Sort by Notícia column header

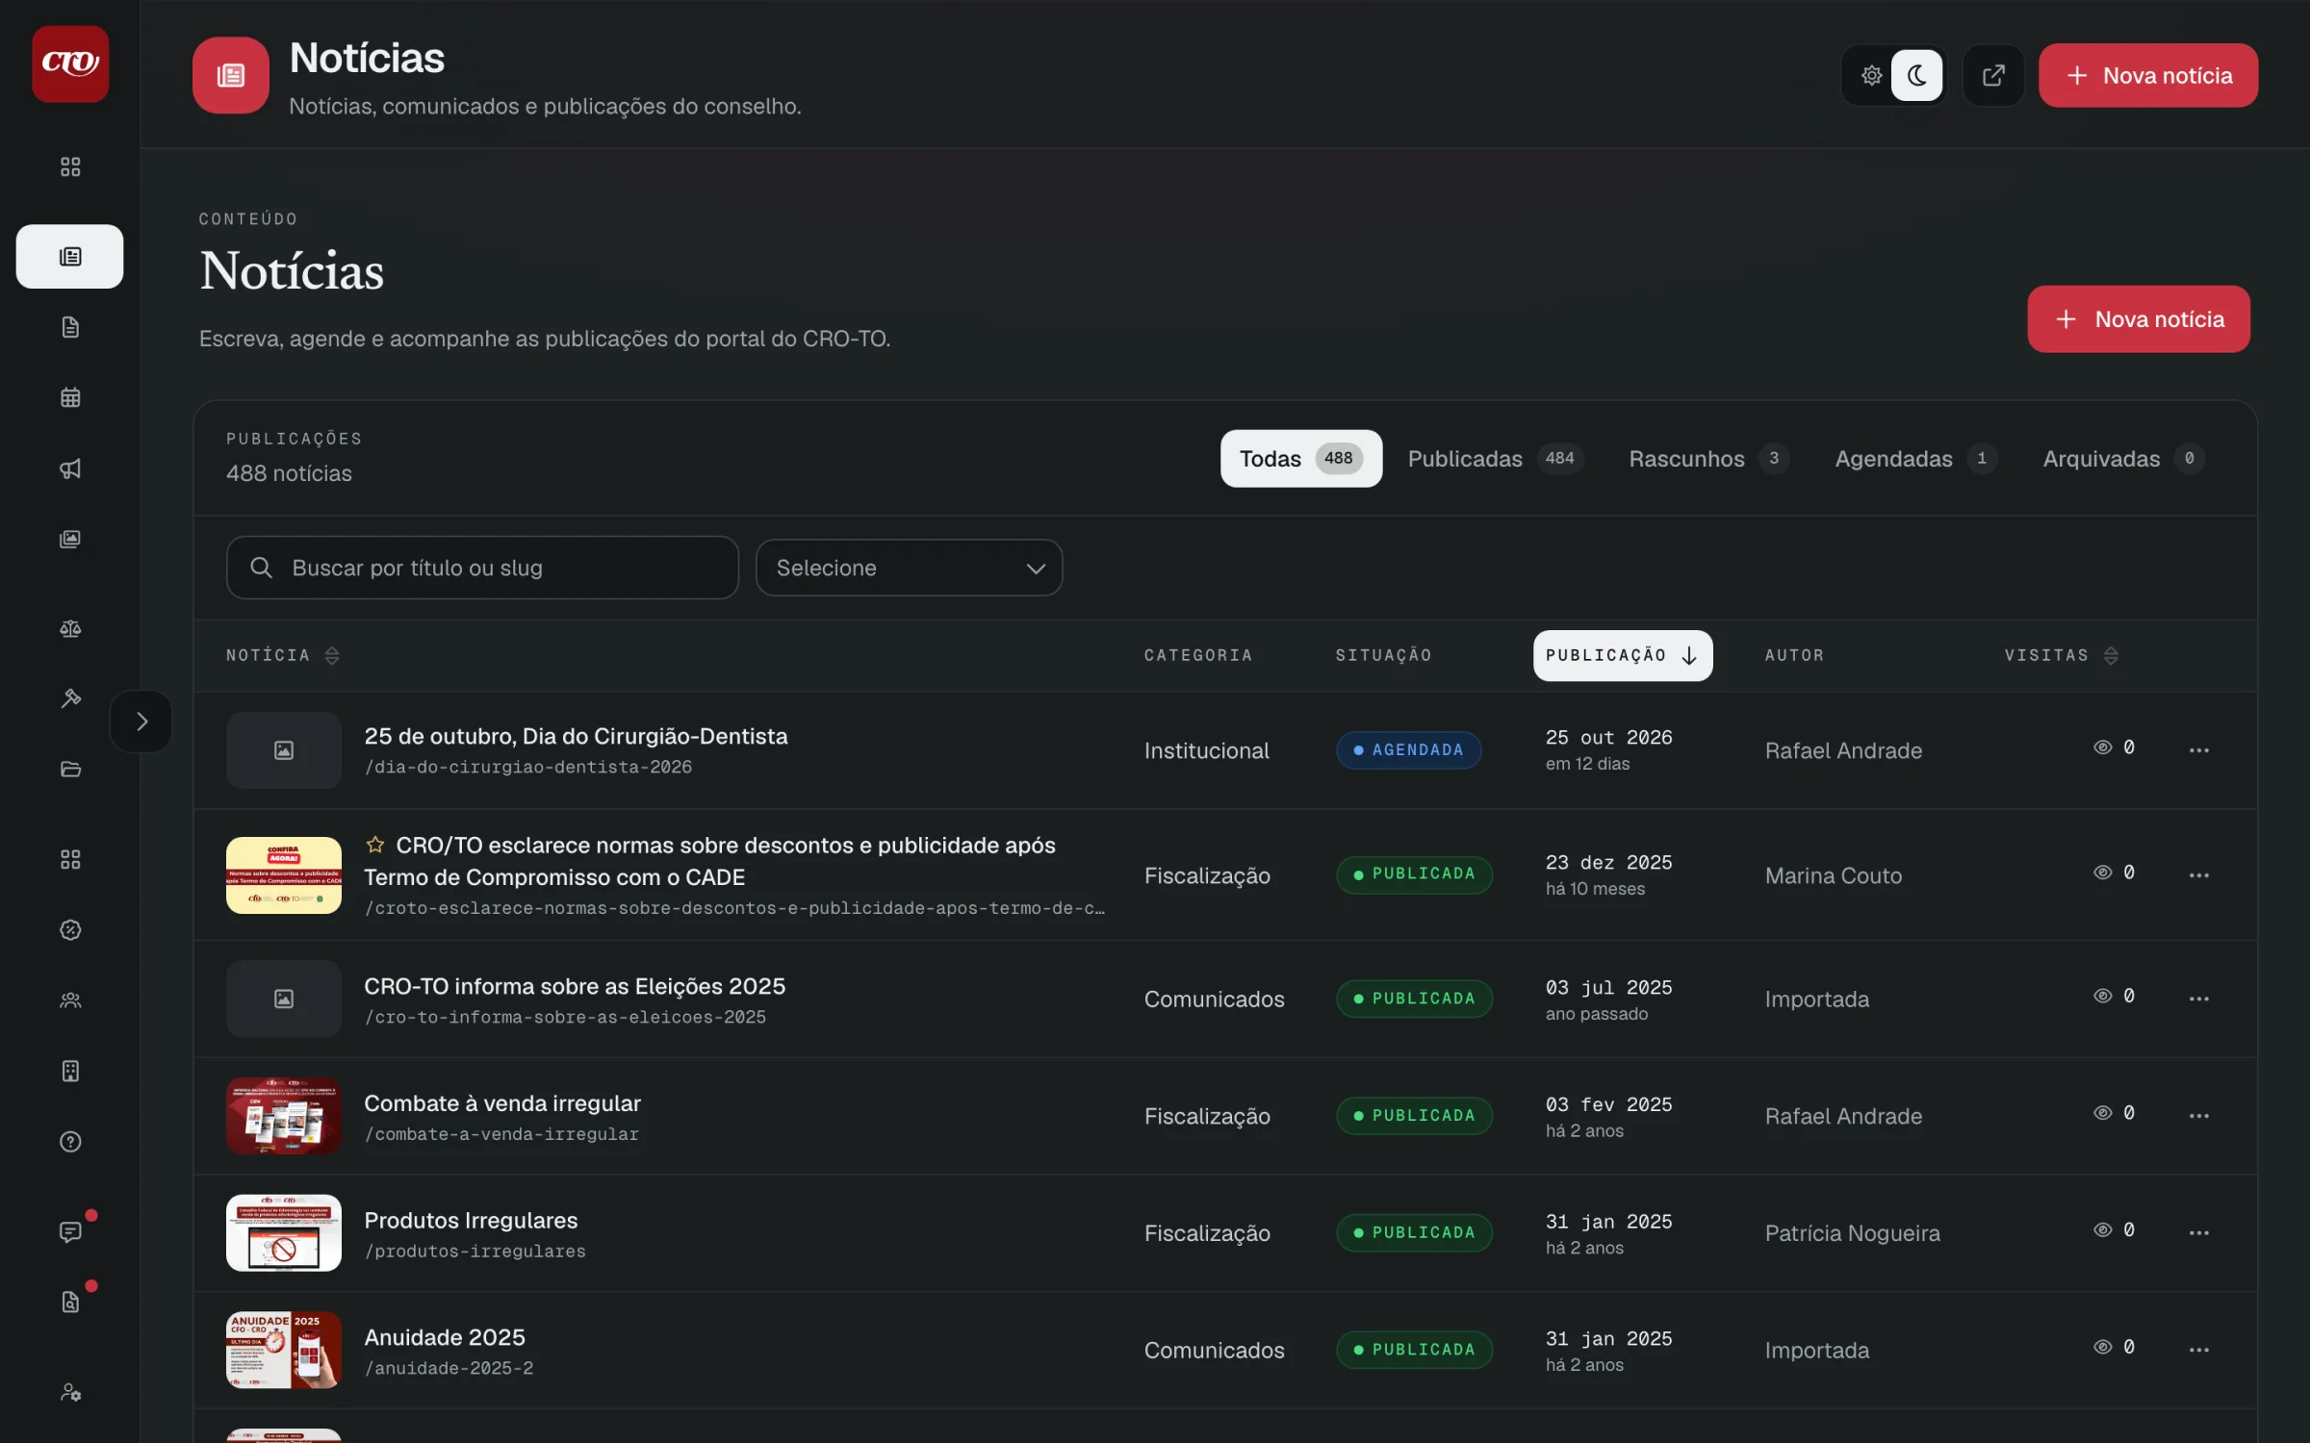tap(282, 655)
